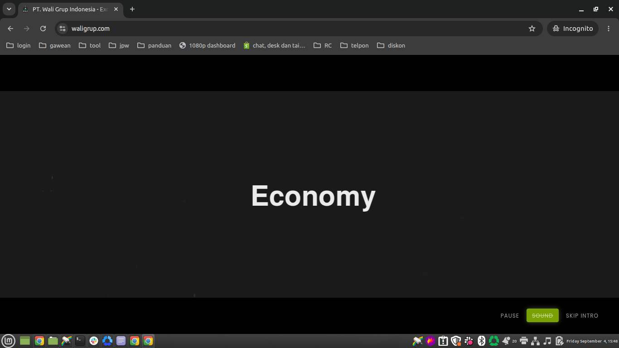Reload the waligrup.com page
Screen dimensions: 619x348
pos(43,29)
